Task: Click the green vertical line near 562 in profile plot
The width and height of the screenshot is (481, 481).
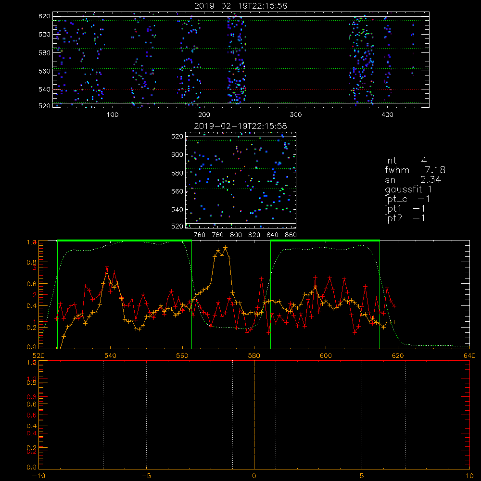Action: [x=192, y=294]
